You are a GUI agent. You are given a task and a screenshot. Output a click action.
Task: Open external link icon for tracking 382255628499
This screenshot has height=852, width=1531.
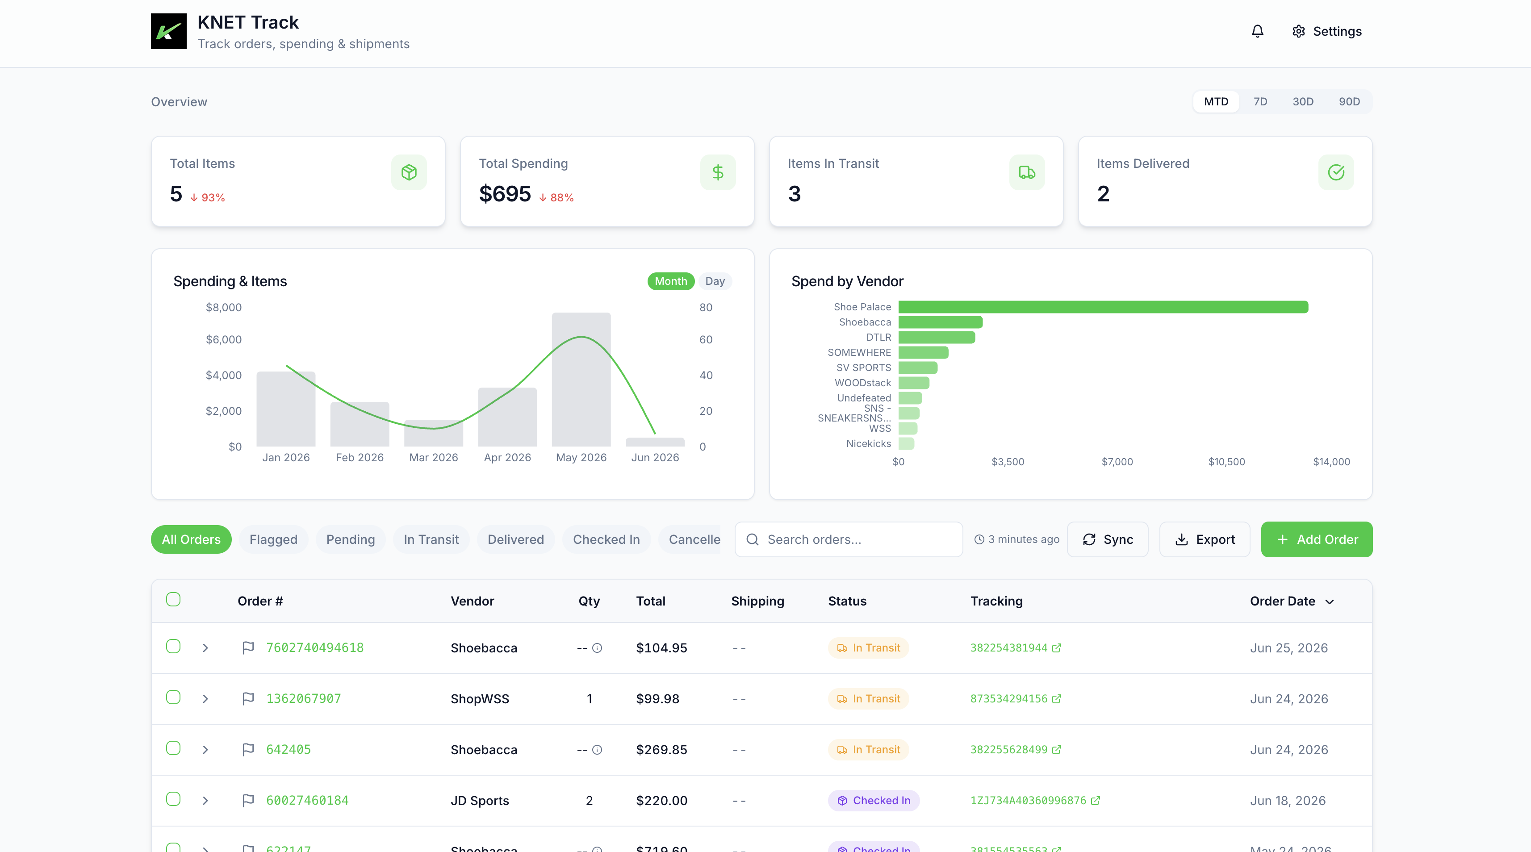click(1056, 750)
